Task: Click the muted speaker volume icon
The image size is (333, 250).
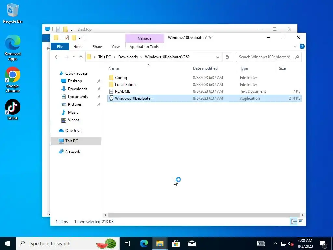Action: pyautogui.click(x=291, y=243)
